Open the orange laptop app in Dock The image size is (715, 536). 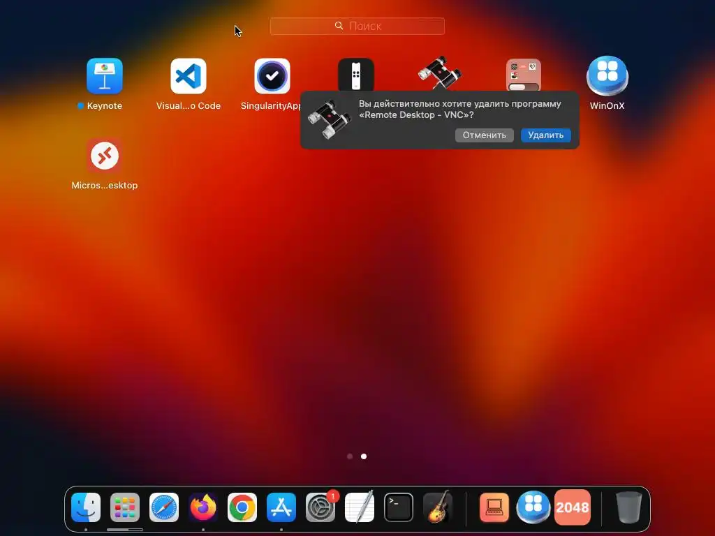pyautogui.click(x=494, y=507)
